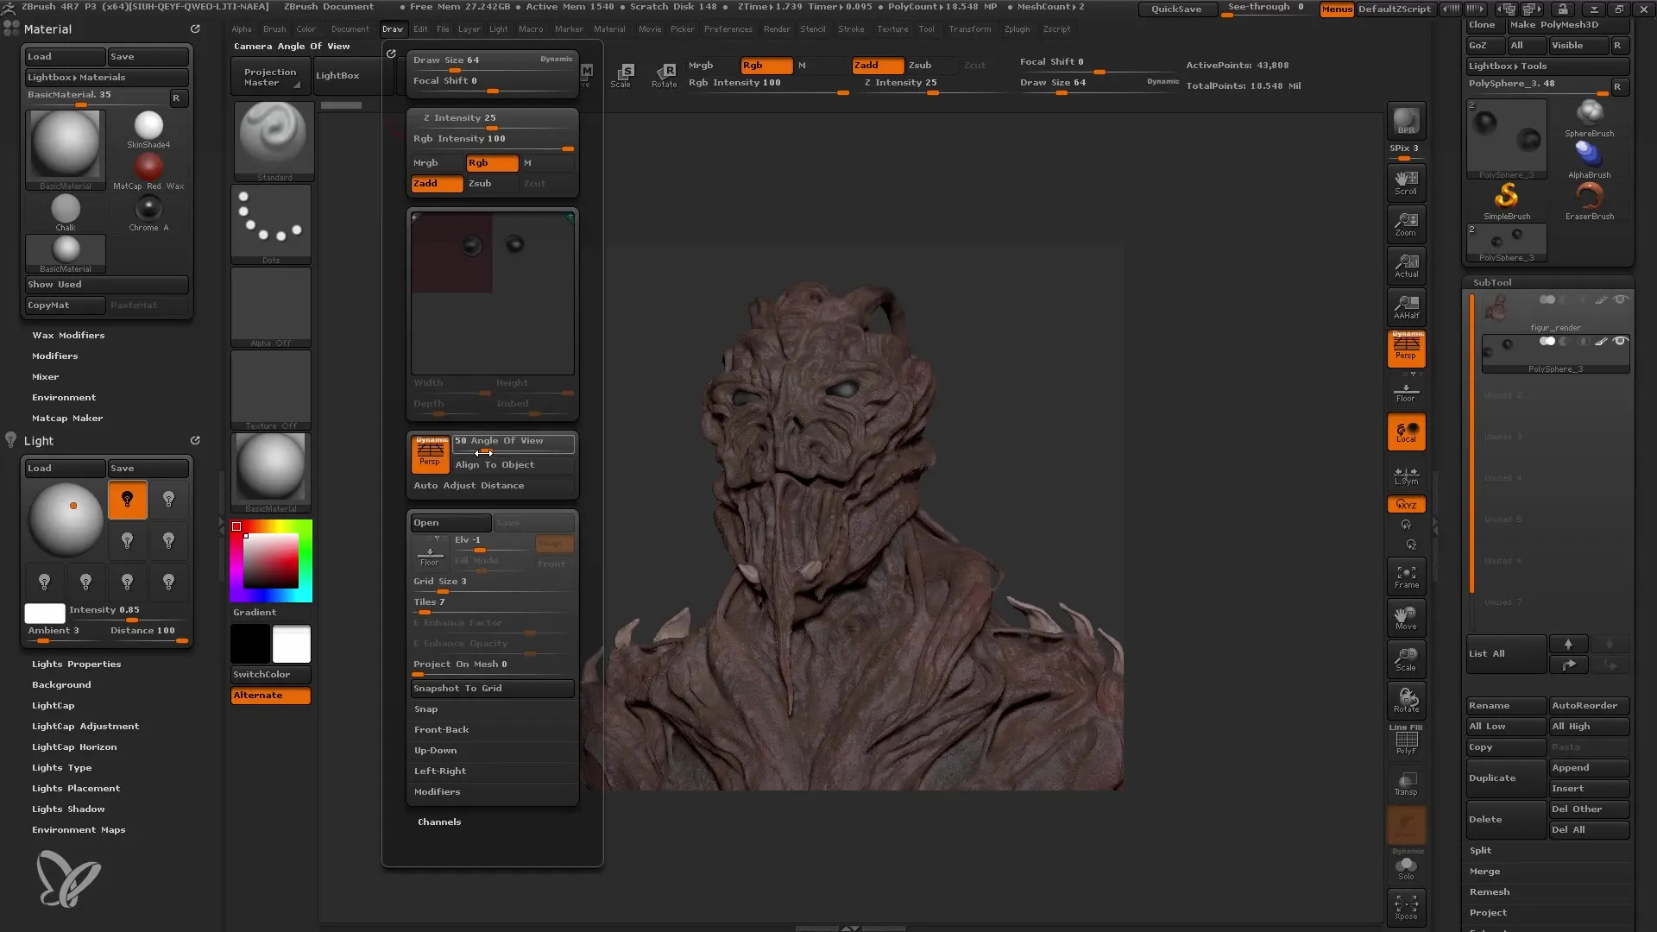Click the Projection Master button
Image resolution: width=1657 pixels, height=932 pixels.
point(270,77)
